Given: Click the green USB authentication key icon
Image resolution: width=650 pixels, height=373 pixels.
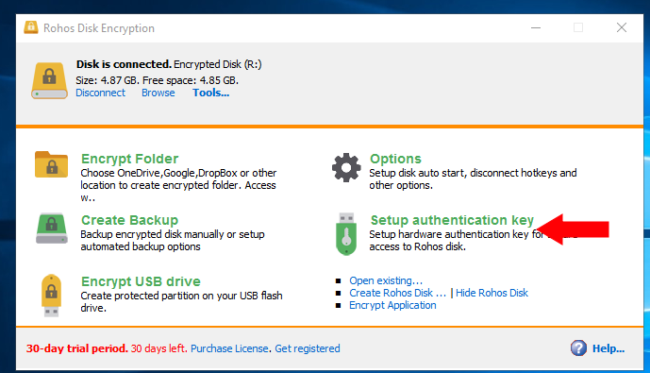Looking at the screenshot, I should [346, 234].
